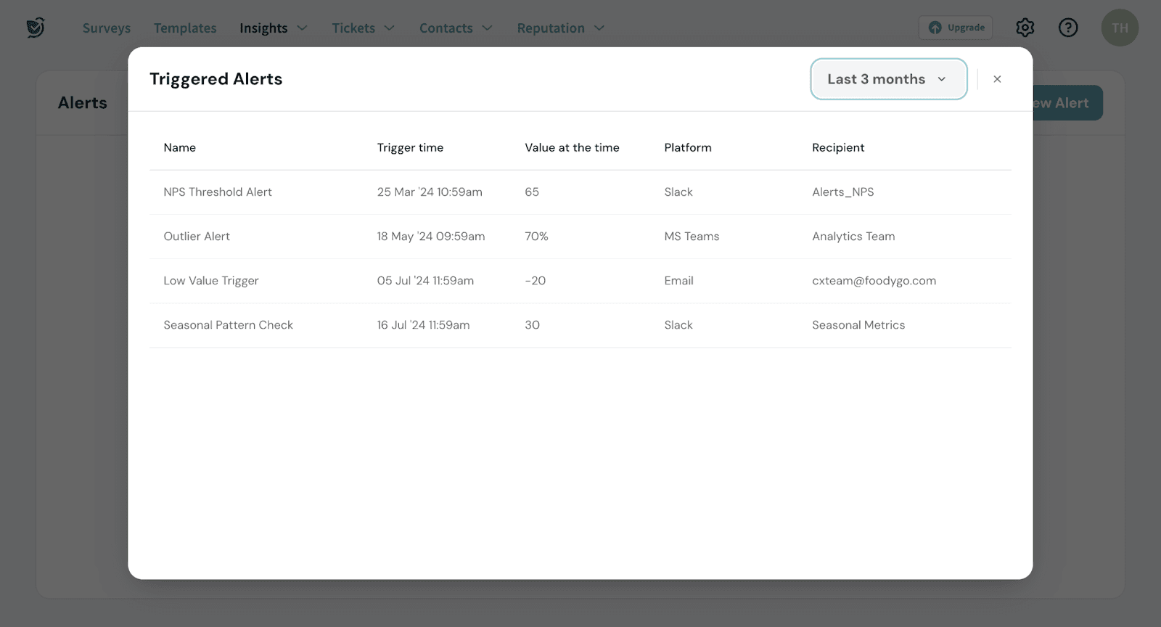Click the New Alert button
The width and height of the screenshot is (1161, 627).
(x=1067, y=103)
